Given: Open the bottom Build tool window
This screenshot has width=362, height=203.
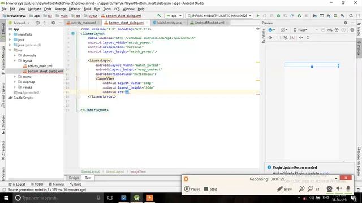Looking at the screenshot, I should pyautogui.click(x=75, y=184).
